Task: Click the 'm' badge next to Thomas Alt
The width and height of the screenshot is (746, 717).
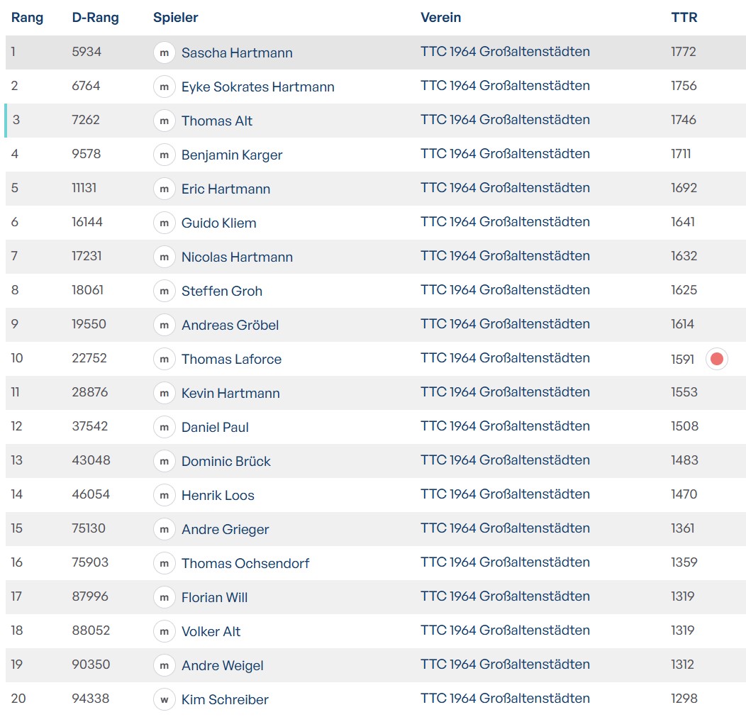Action: 164,121
